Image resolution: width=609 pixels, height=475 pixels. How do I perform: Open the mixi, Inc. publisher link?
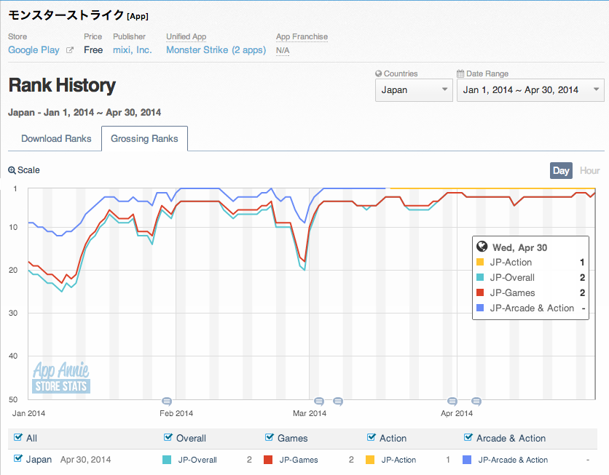[x=132, y=50]
